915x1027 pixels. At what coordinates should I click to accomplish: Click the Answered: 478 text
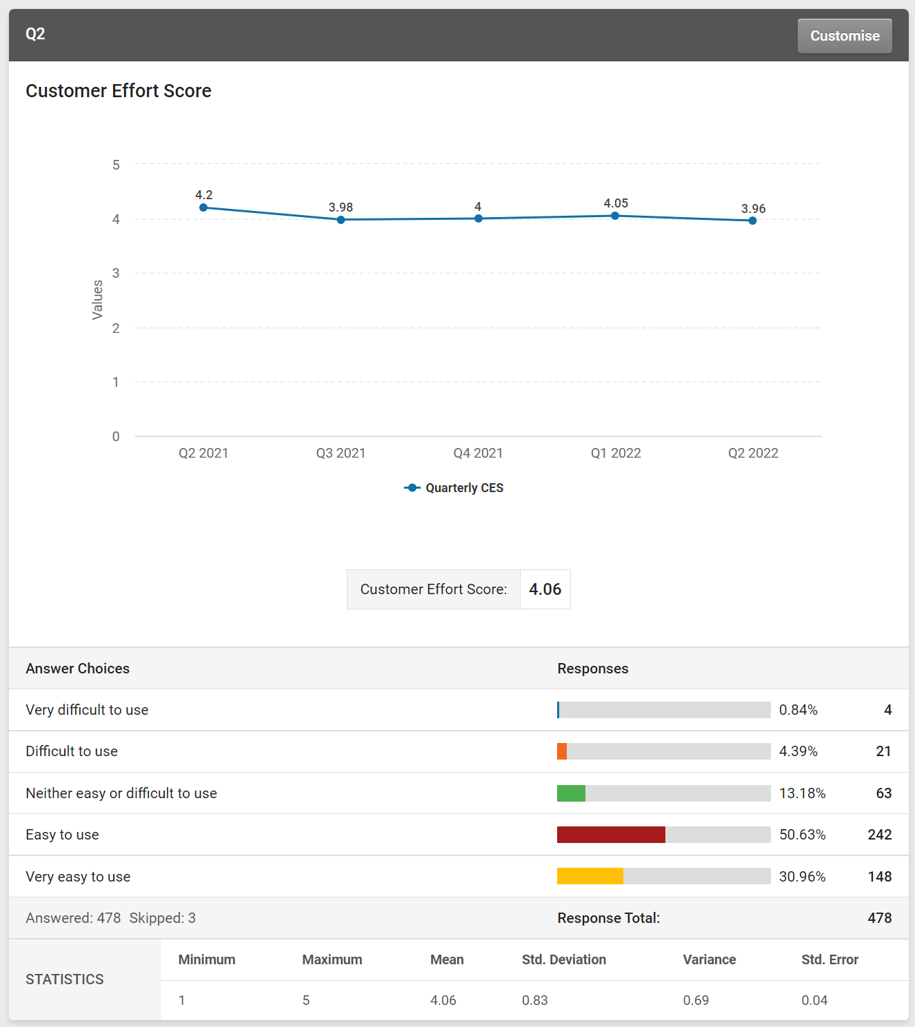coord(73,918)
